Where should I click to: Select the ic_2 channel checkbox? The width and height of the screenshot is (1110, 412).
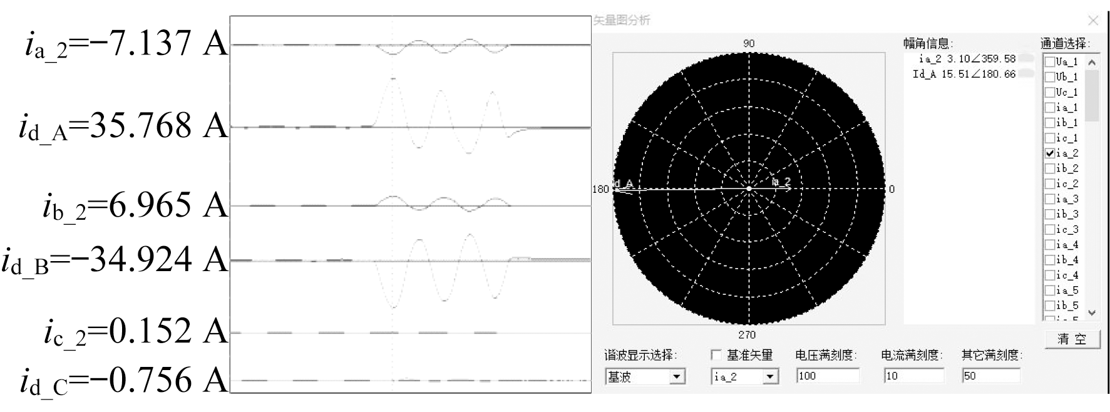(1050, 183)
